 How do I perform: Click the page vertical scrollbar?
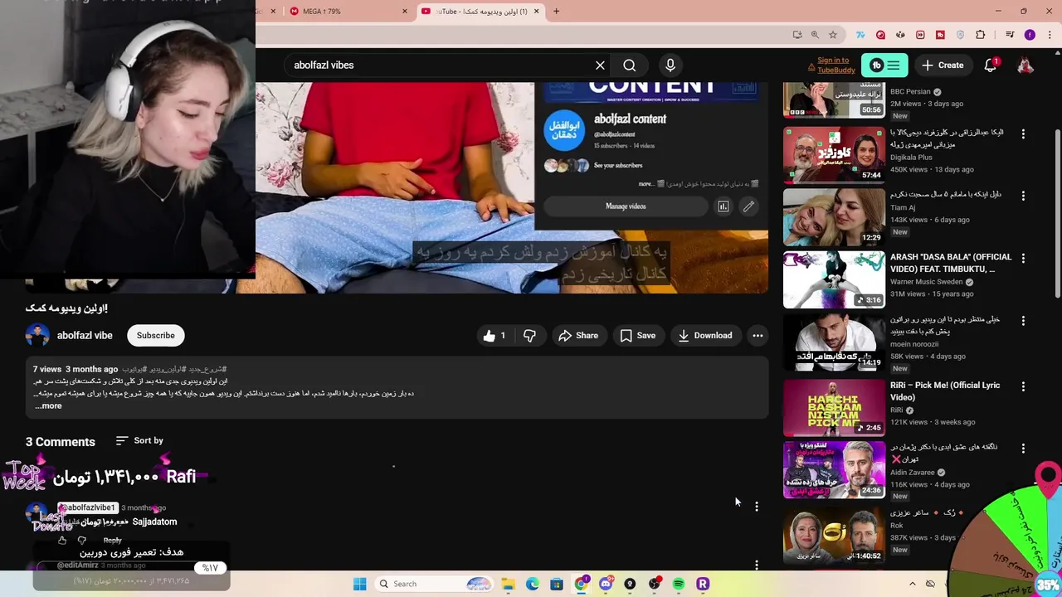(1057, 214)
